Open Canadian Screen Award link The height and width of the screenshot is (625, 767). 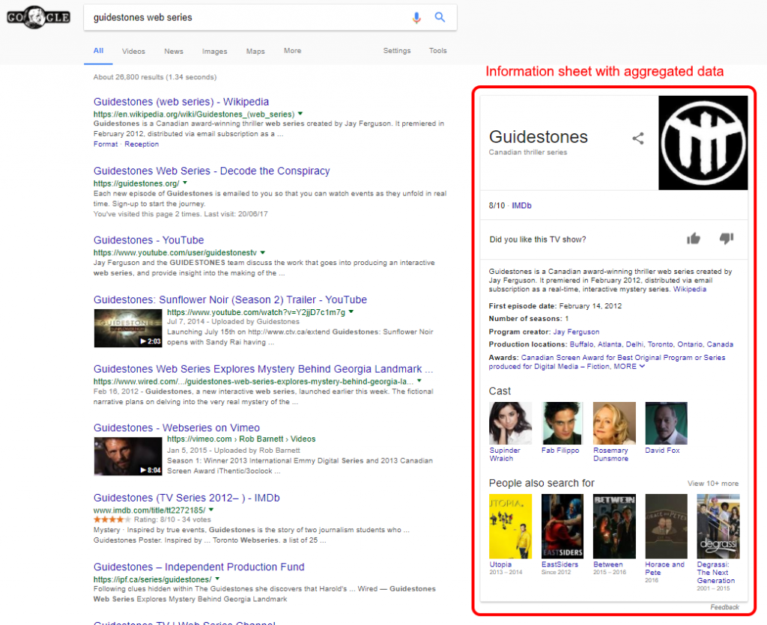[607, 362]
